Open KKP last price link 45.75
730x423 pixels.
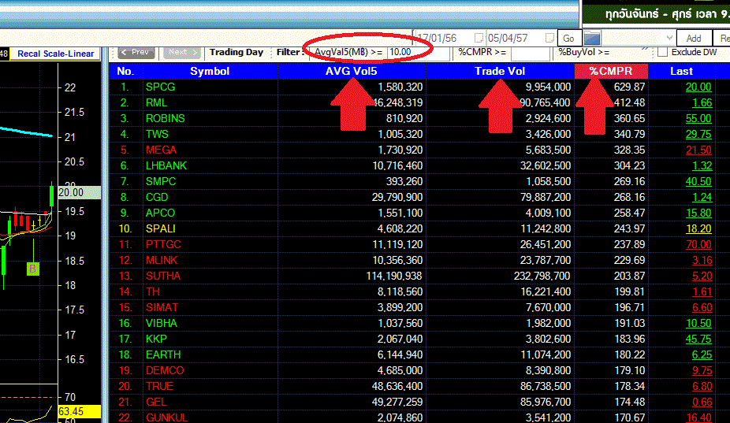698,340
